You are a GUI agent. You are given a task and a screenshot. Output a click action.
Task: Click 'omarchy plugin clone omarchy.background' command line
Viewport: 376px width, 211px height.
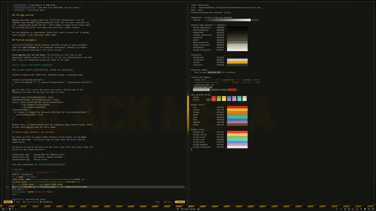click(x=32, y=65)
